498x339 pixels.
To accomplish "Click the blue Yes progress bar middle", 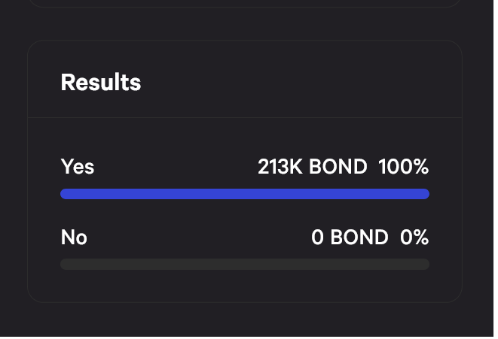I will (x=245, y=194).
